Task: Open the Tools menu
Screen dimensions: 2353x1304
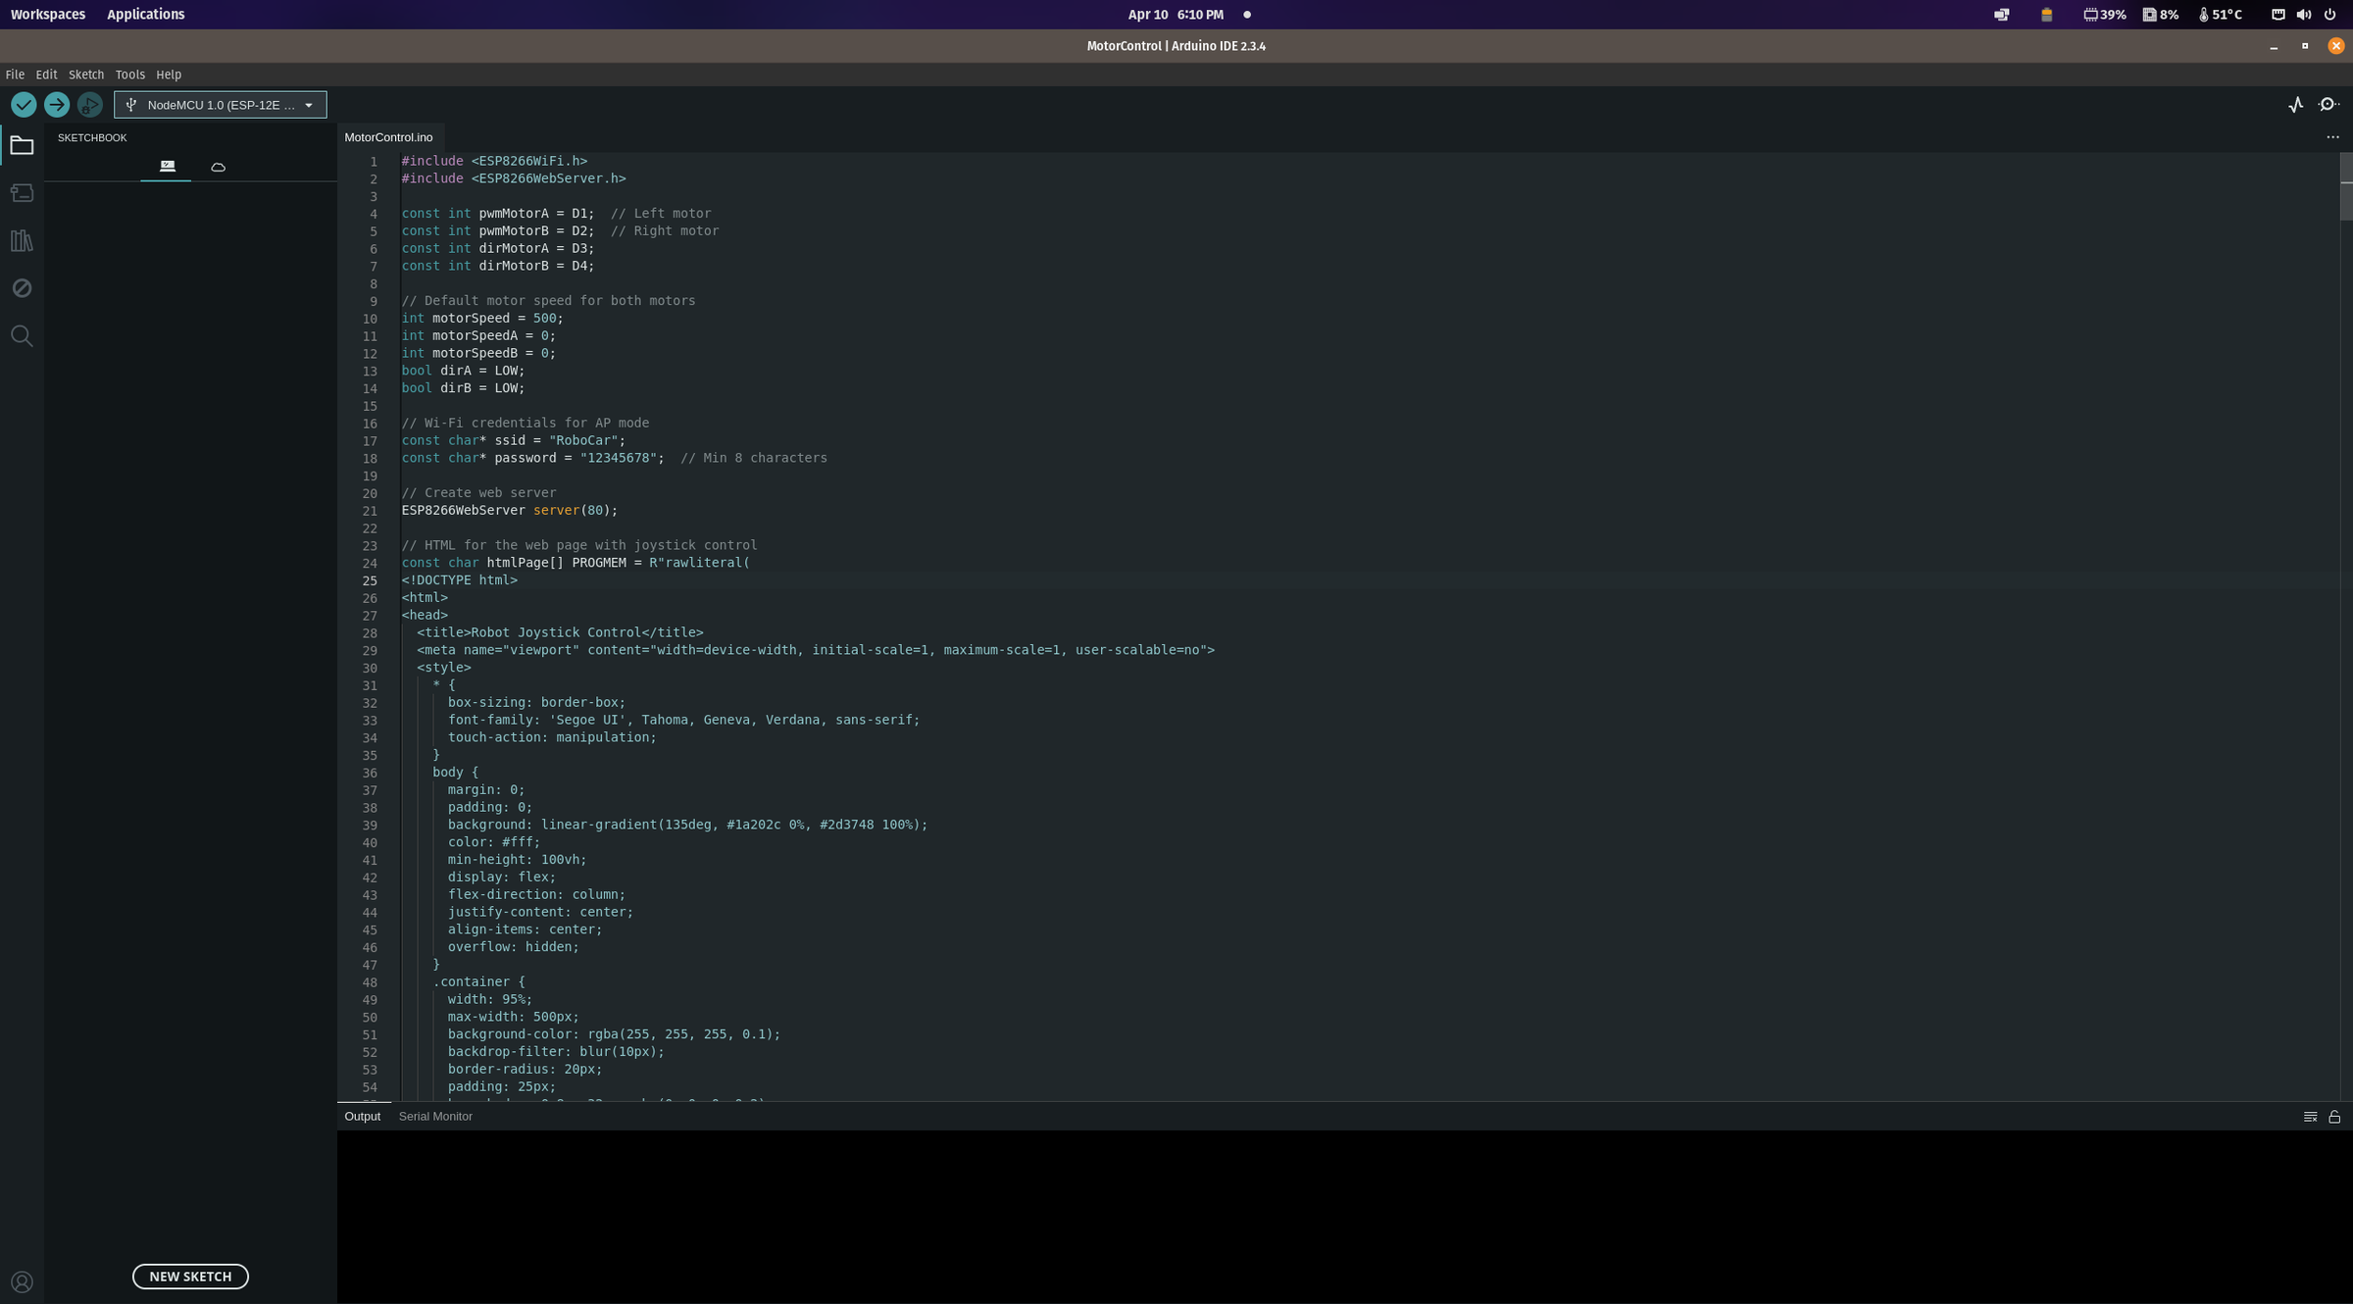Action: [129, 75]
